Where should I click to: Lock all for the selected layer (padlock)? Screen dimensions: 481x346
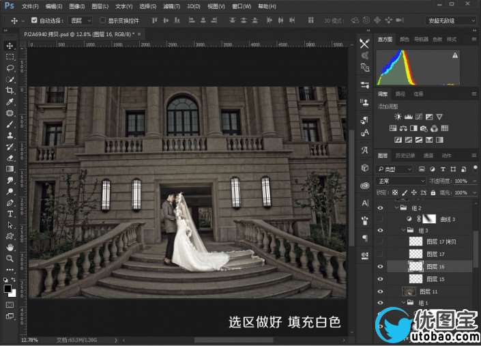[433, 192]
